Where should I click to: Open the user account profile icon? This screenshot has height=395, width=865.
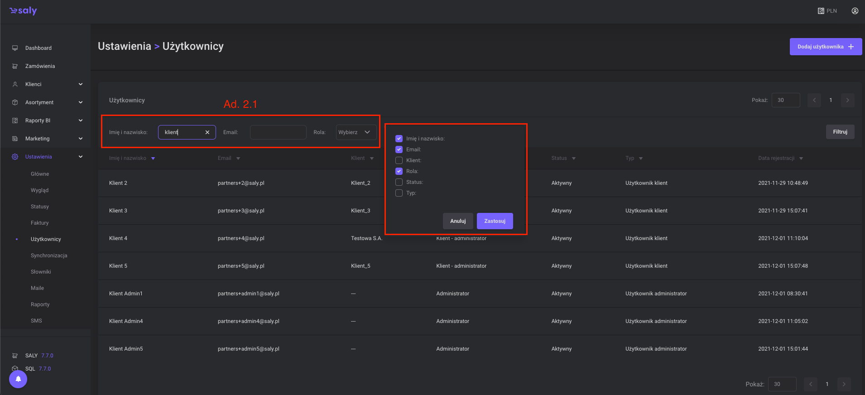point(855,11)
